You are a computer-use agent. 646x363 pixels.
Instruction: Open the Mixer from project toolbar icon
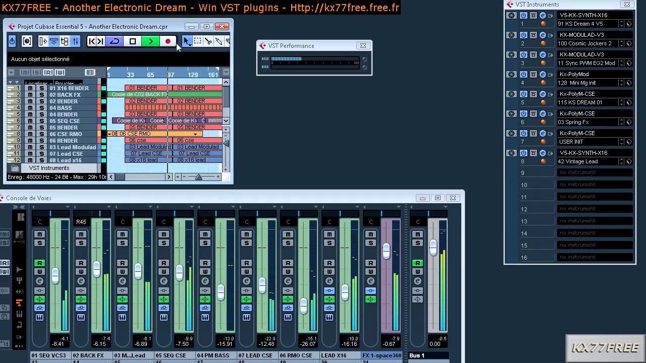tap(75, 41)
